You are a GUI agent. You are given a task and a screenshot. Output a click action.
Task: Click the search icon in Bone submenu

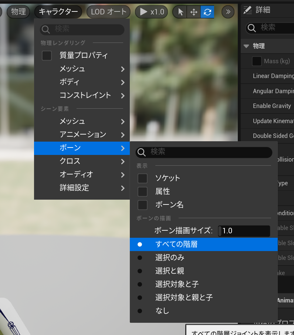[x=141, y=152]
